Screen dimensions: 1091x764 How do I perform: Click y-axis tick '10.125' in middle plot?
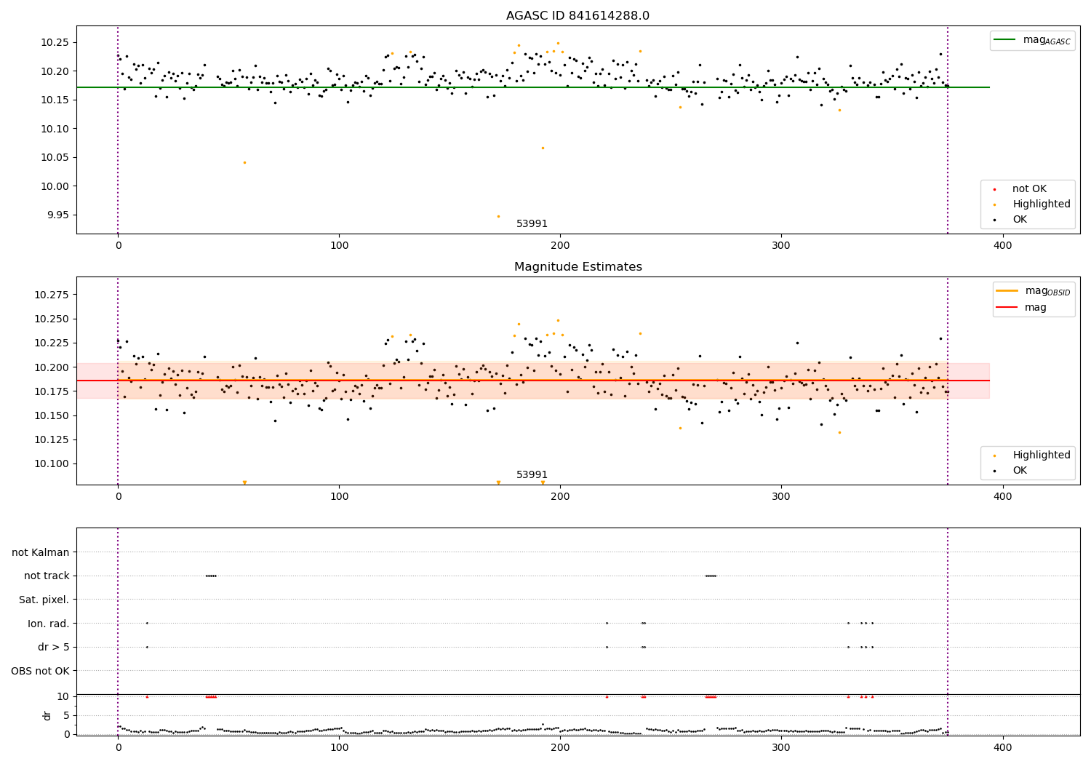[52, 439]
